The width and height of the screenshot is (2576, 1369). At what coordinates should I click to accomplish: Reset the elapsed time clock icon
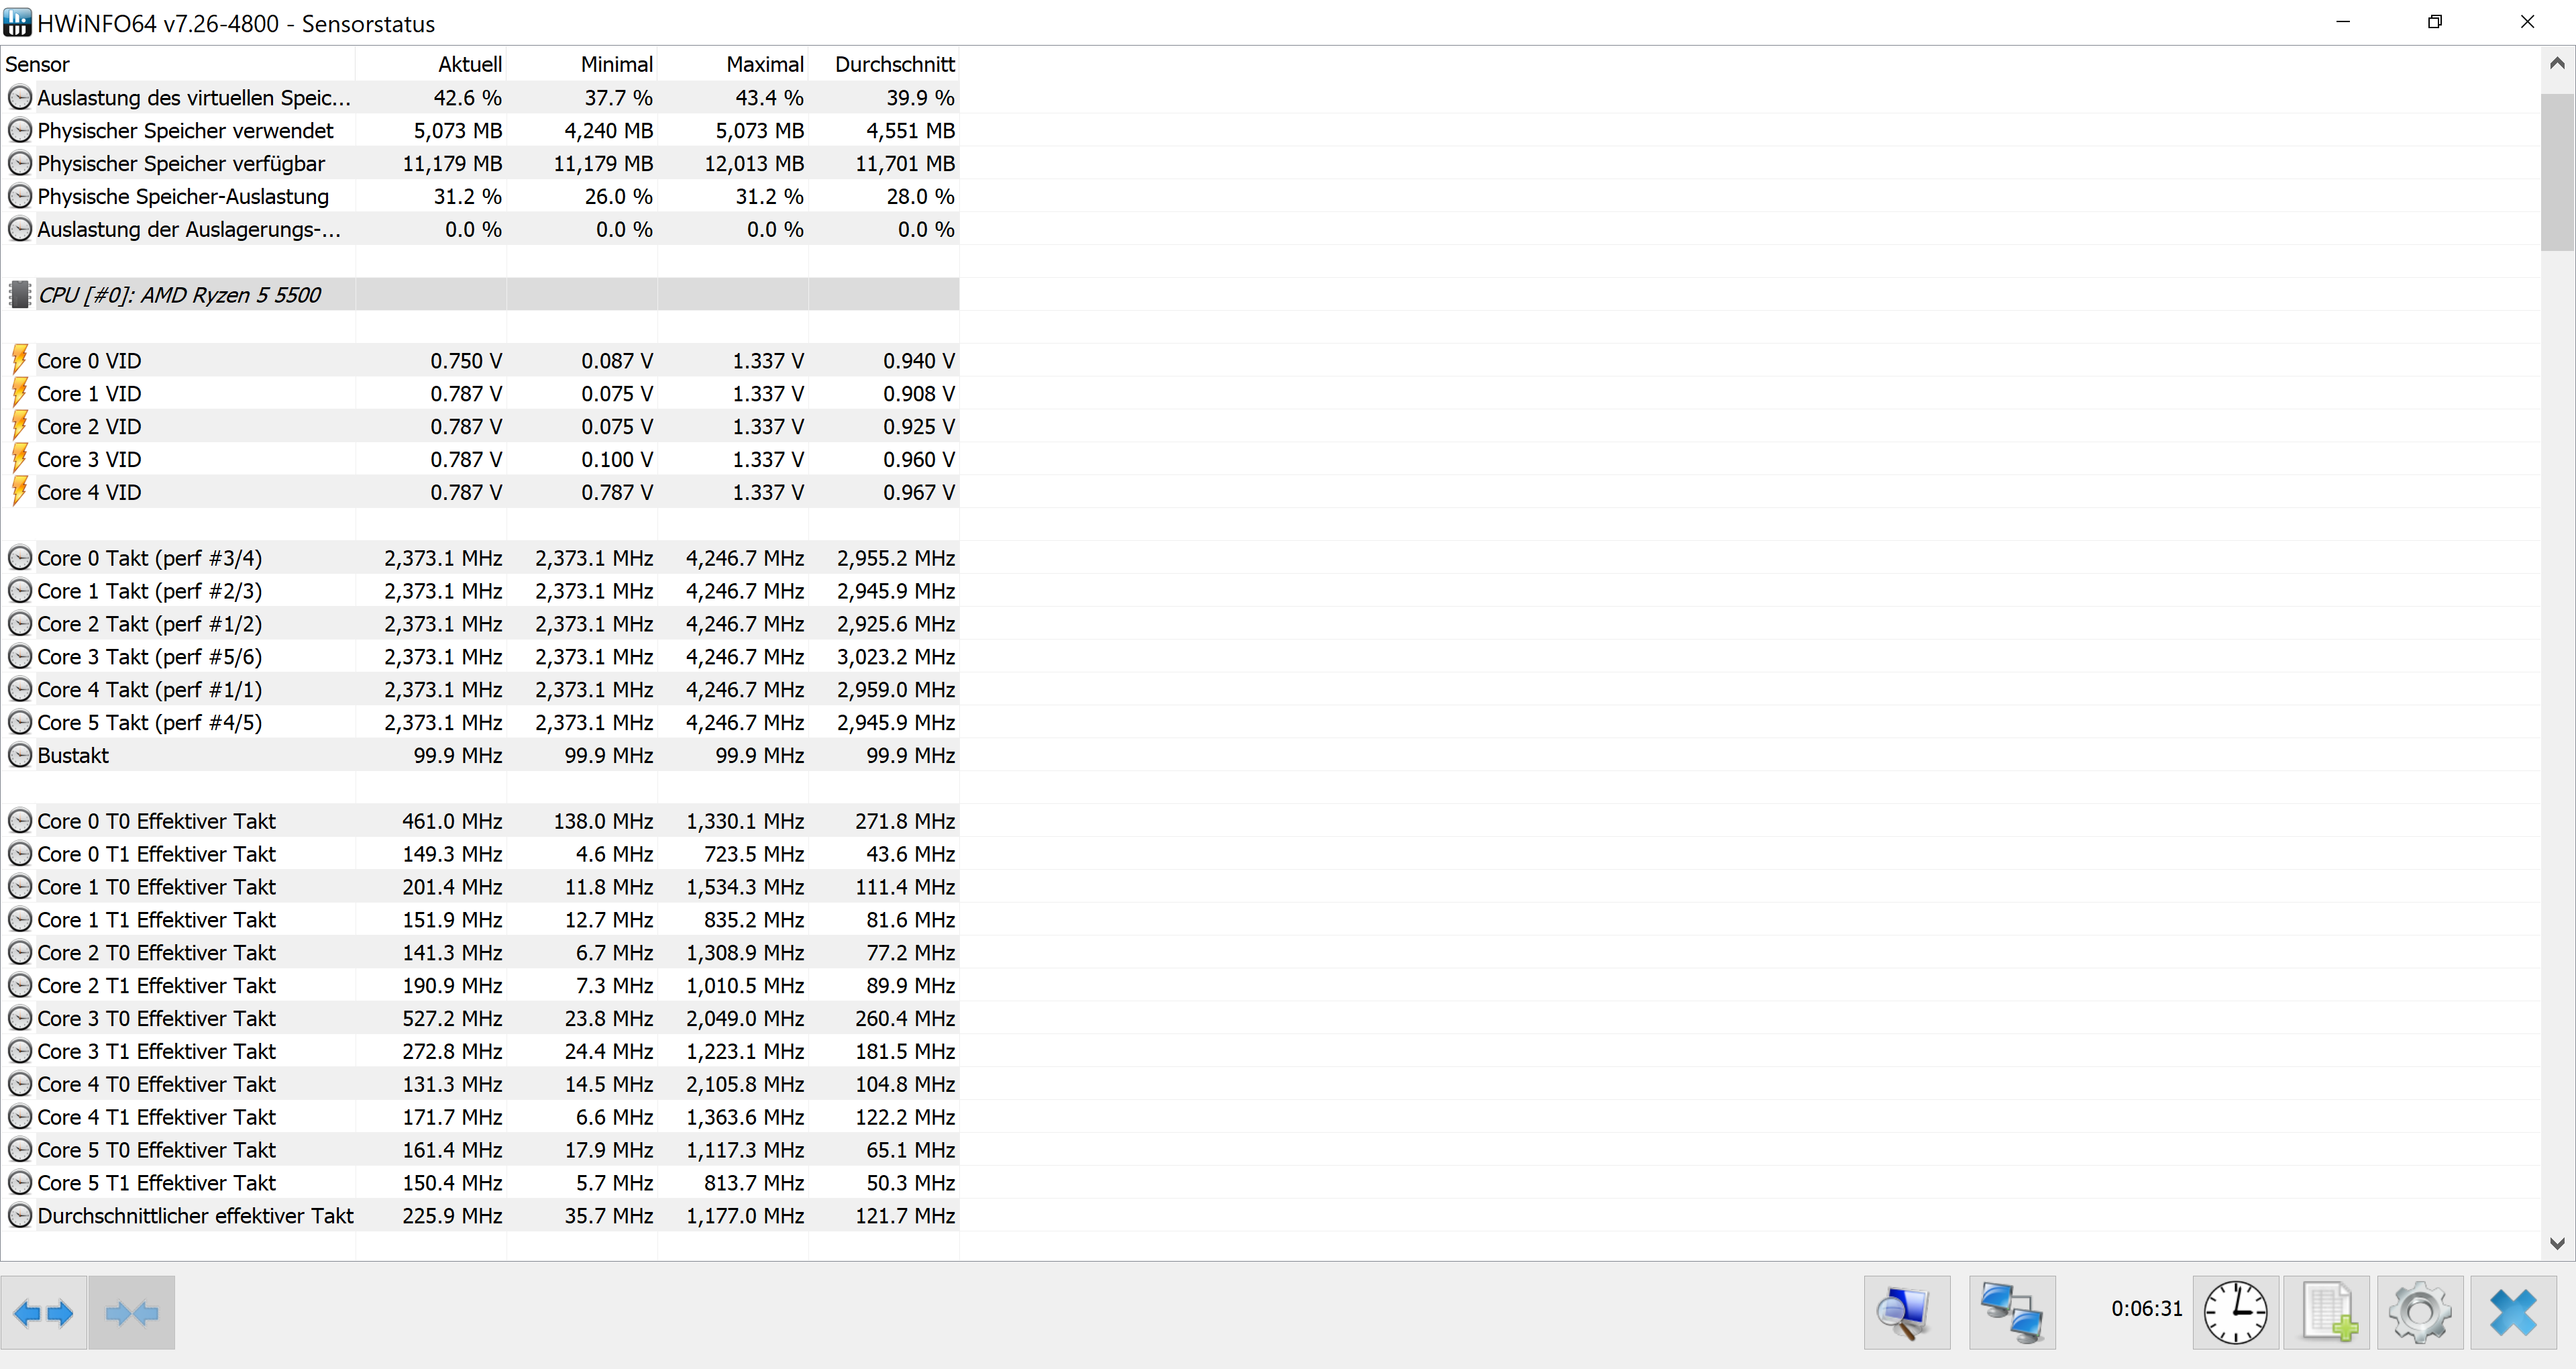tap(2235, 1313)
